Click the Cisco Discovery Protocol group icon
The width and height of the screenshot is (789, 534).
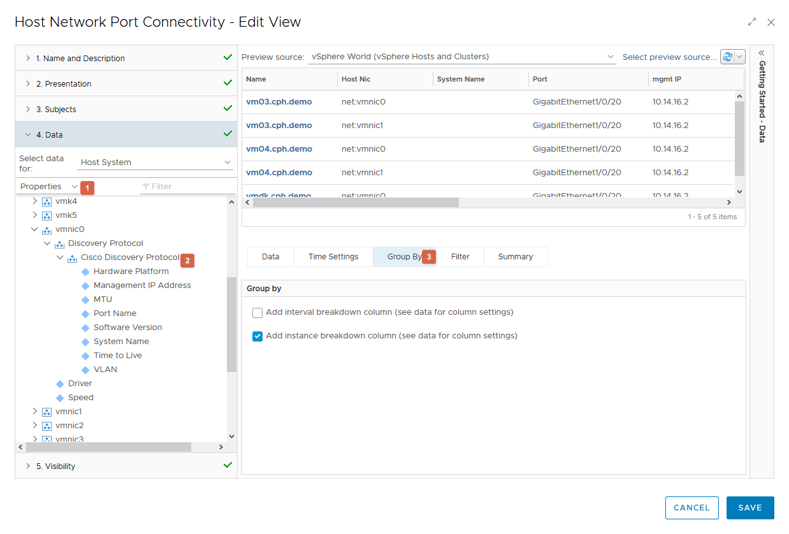pos(72,258)
